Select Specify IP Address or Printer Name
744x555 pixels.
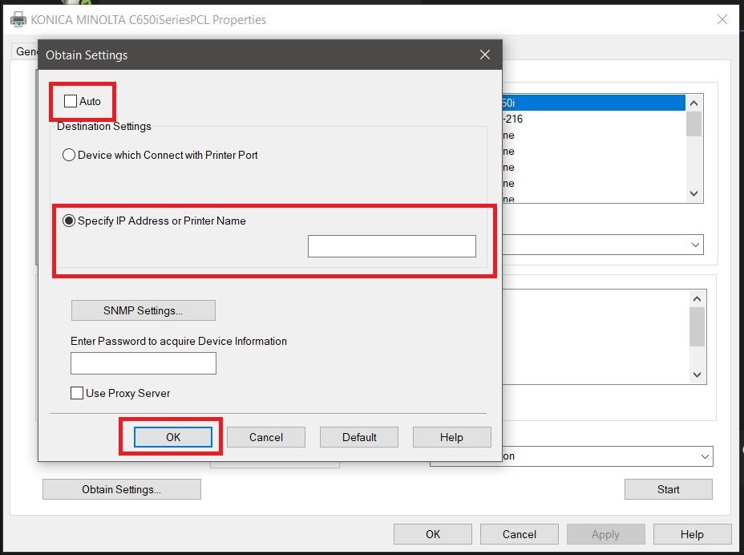coord(69,221)
